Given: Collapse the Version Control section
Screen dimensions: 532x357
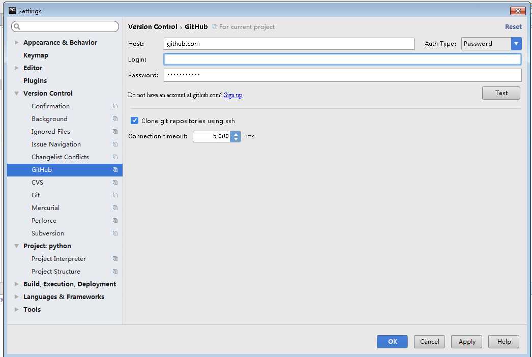Looking at the screenshot, I should tap(16, 94).
